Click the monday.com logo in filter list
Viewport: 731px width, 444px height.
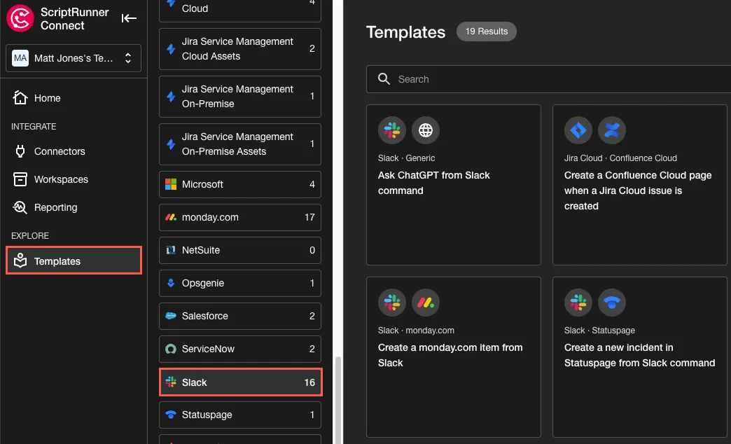(171, 217)
